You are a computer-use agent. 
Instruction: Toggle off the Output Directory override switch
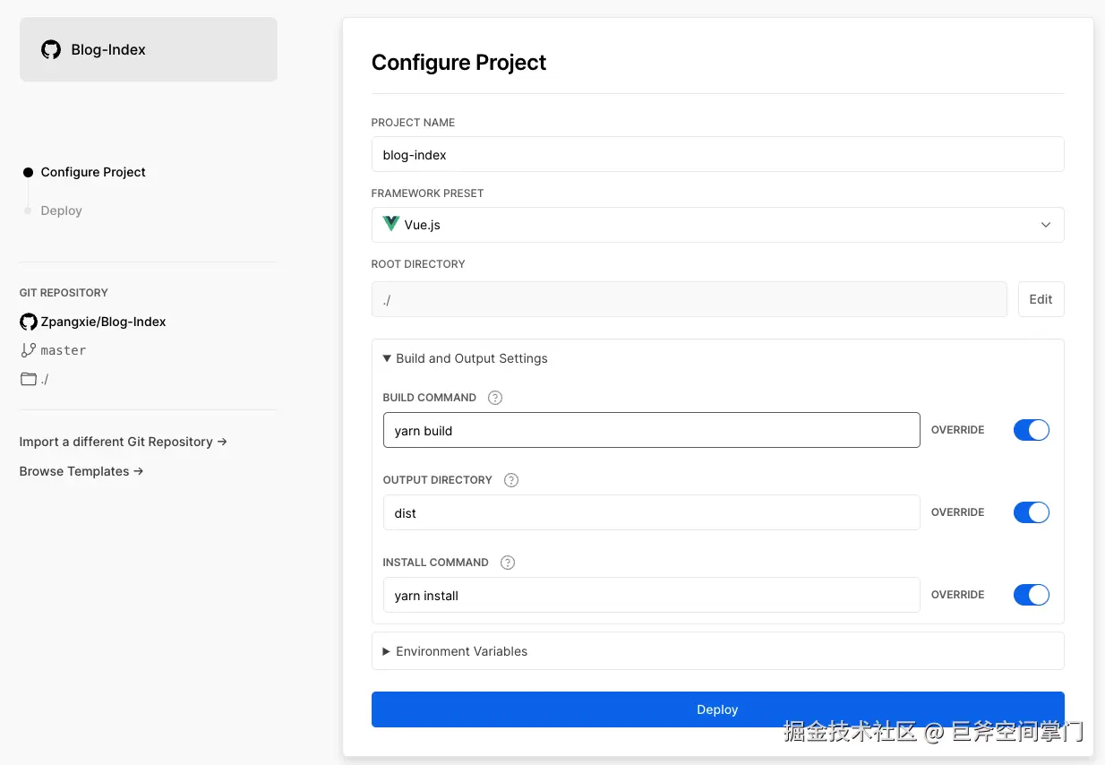pos(1031,512)
